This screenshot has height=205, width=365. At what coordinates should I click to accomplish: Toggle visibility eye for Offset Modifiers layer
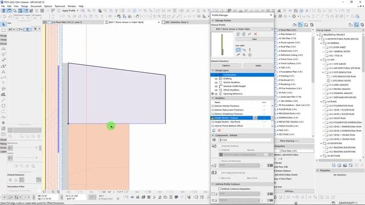(216, 90)
